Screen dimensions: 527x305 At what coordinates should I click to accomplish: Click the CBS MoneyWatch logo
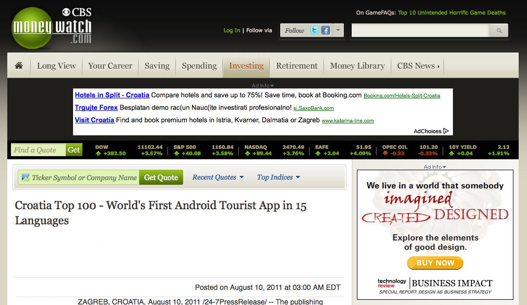51,28
